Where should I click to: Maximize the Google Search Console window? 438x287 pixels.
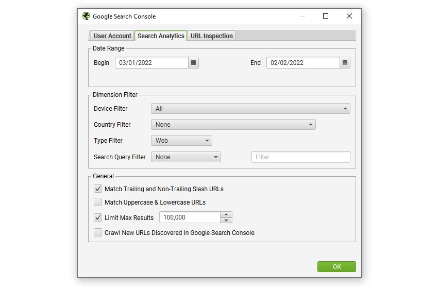[326, 16]
